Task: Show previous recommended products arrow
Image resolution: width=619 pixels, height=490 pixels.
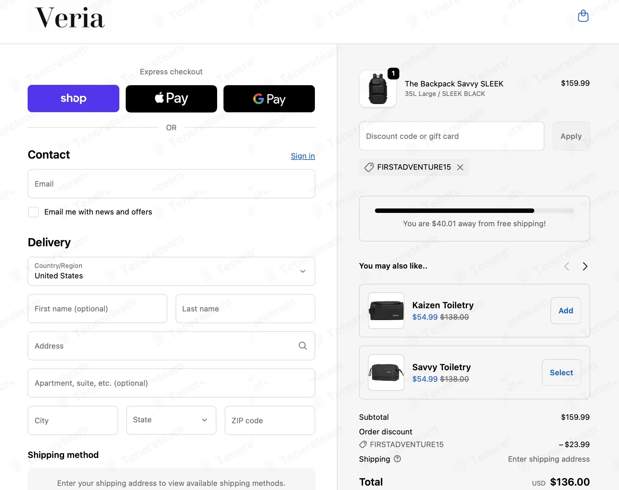Action: pos(567,266)
